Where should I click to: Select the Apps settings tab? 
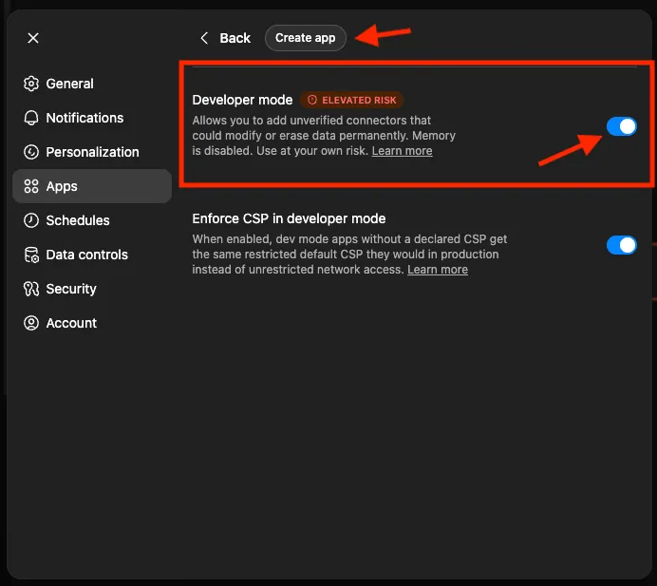(x=92, y=186)
